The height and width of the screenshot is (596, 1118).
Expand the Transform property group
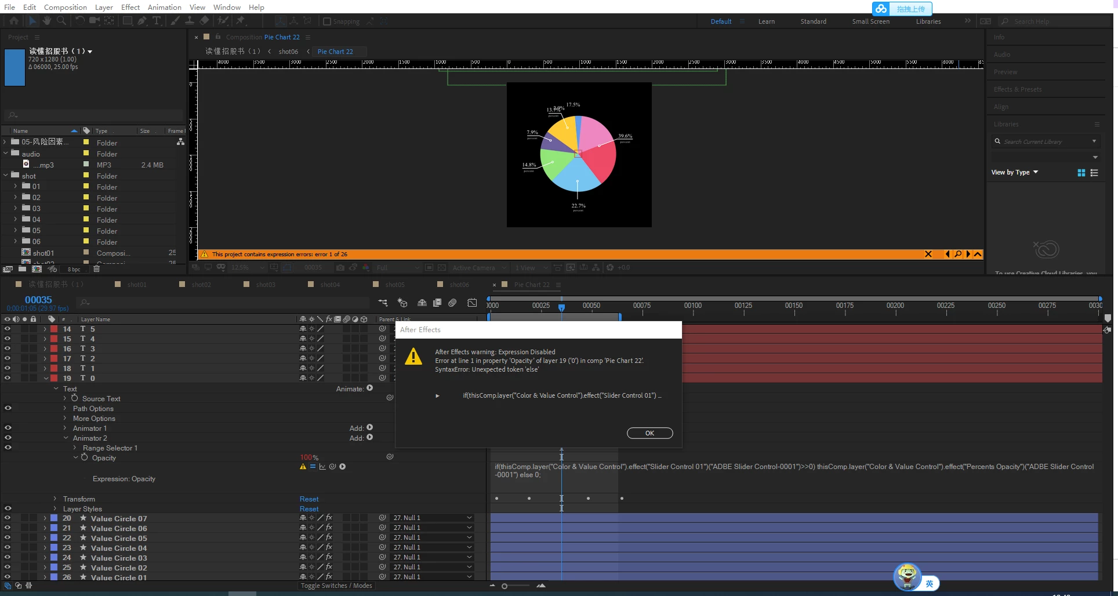(55, 499)
